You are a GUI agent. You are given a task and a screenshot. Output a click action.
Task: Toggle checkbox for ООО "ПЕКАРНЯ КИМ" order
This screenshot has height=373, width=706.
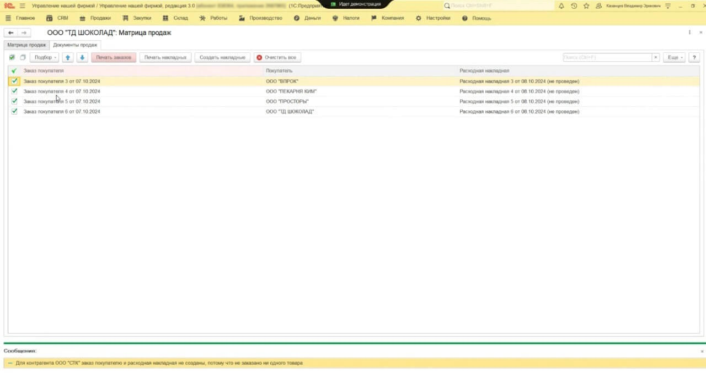coord(14,91)
